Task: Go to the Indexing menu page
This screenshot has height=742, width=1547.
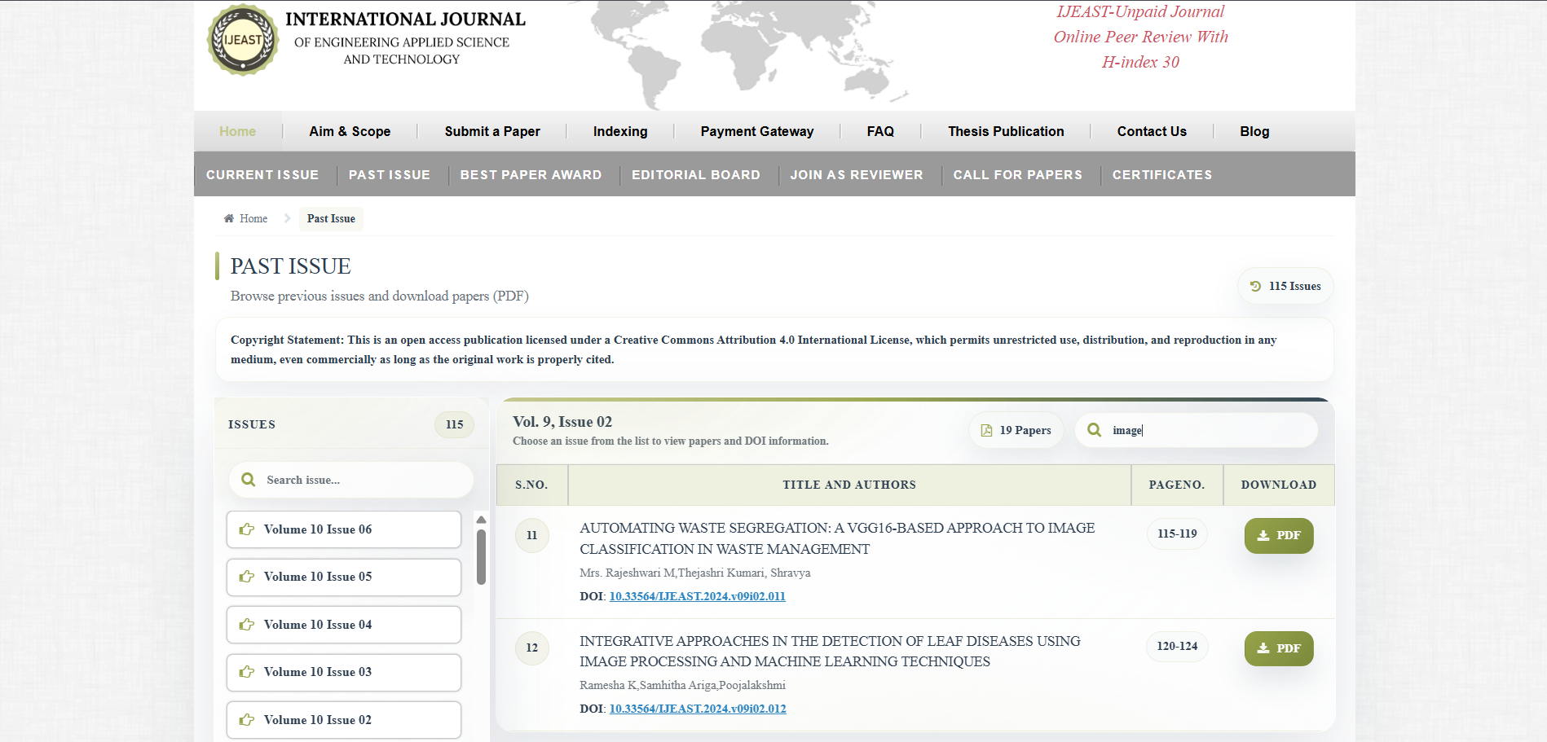Action: point(619,131)
